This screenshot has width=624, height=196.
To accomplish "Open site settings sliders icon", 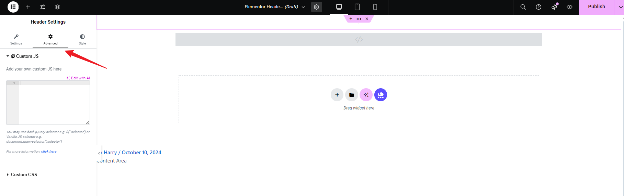I will pyautogui.click(x=43, y=7).
